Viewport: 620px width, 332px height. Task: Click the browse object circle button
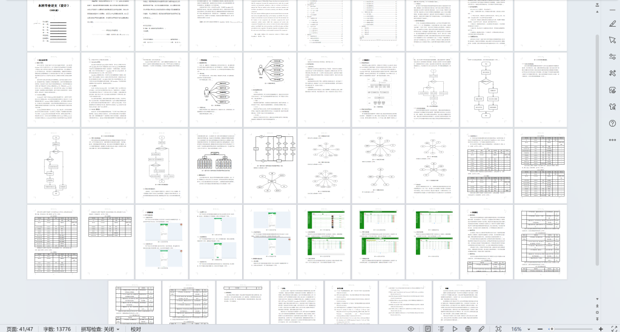(x=598, y=312)
